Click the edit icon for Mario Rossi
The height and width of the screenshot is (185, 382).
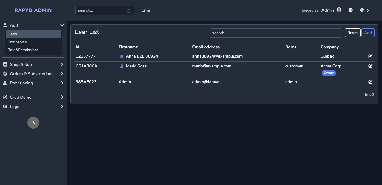(370, 66)
